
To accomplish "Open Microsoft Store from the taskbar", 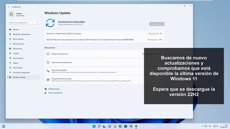I will pyautogui.click(x=125, y=126).
